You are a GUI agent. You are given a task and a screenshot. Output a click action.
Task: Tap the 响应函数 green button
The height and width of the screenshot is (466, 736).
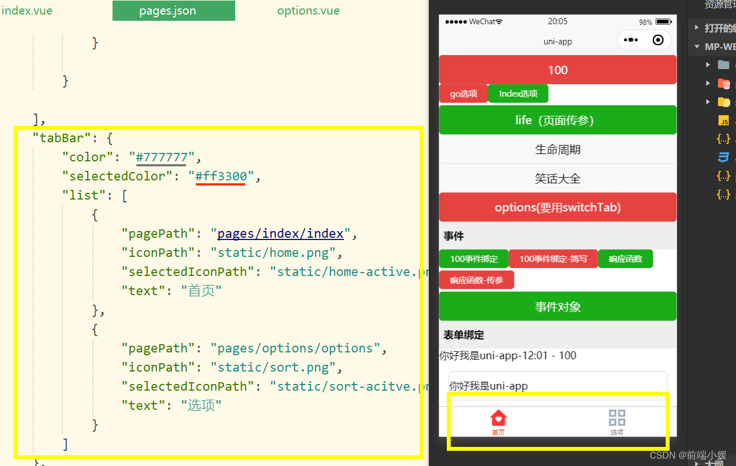click(625, 259)
